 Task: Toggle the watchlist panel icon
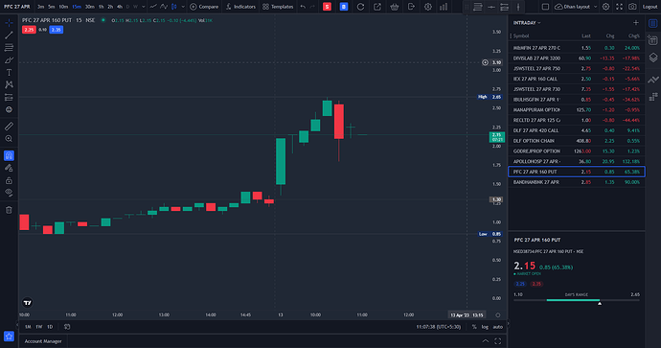coord(653,23)
